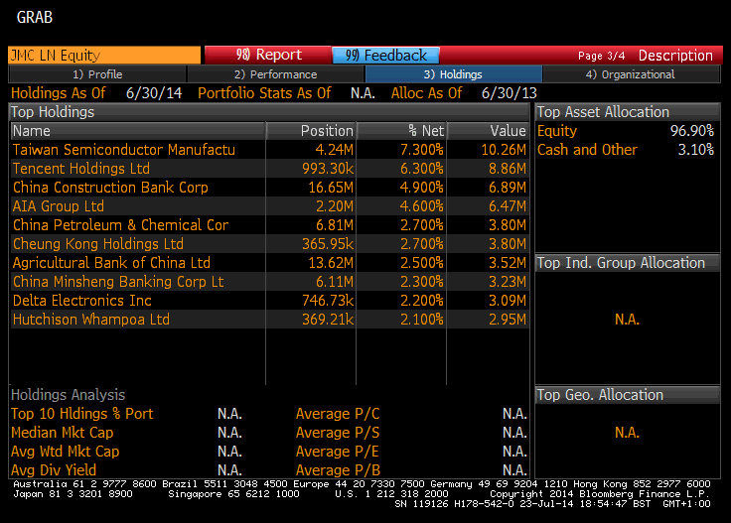The image size is (731, 523).
Task: Click holding value 10.26M
Action: coord(504,150)
